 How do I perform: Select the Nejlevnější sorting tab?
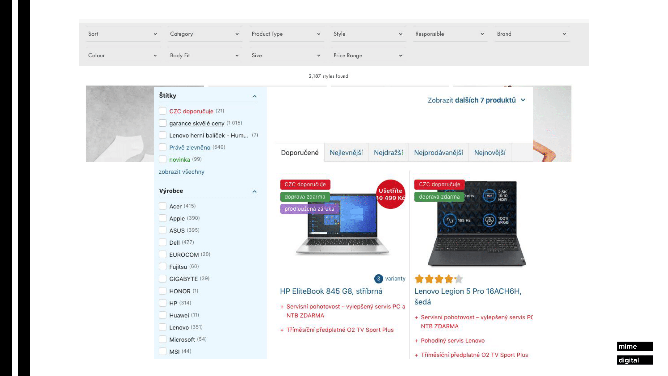point(346,153)
